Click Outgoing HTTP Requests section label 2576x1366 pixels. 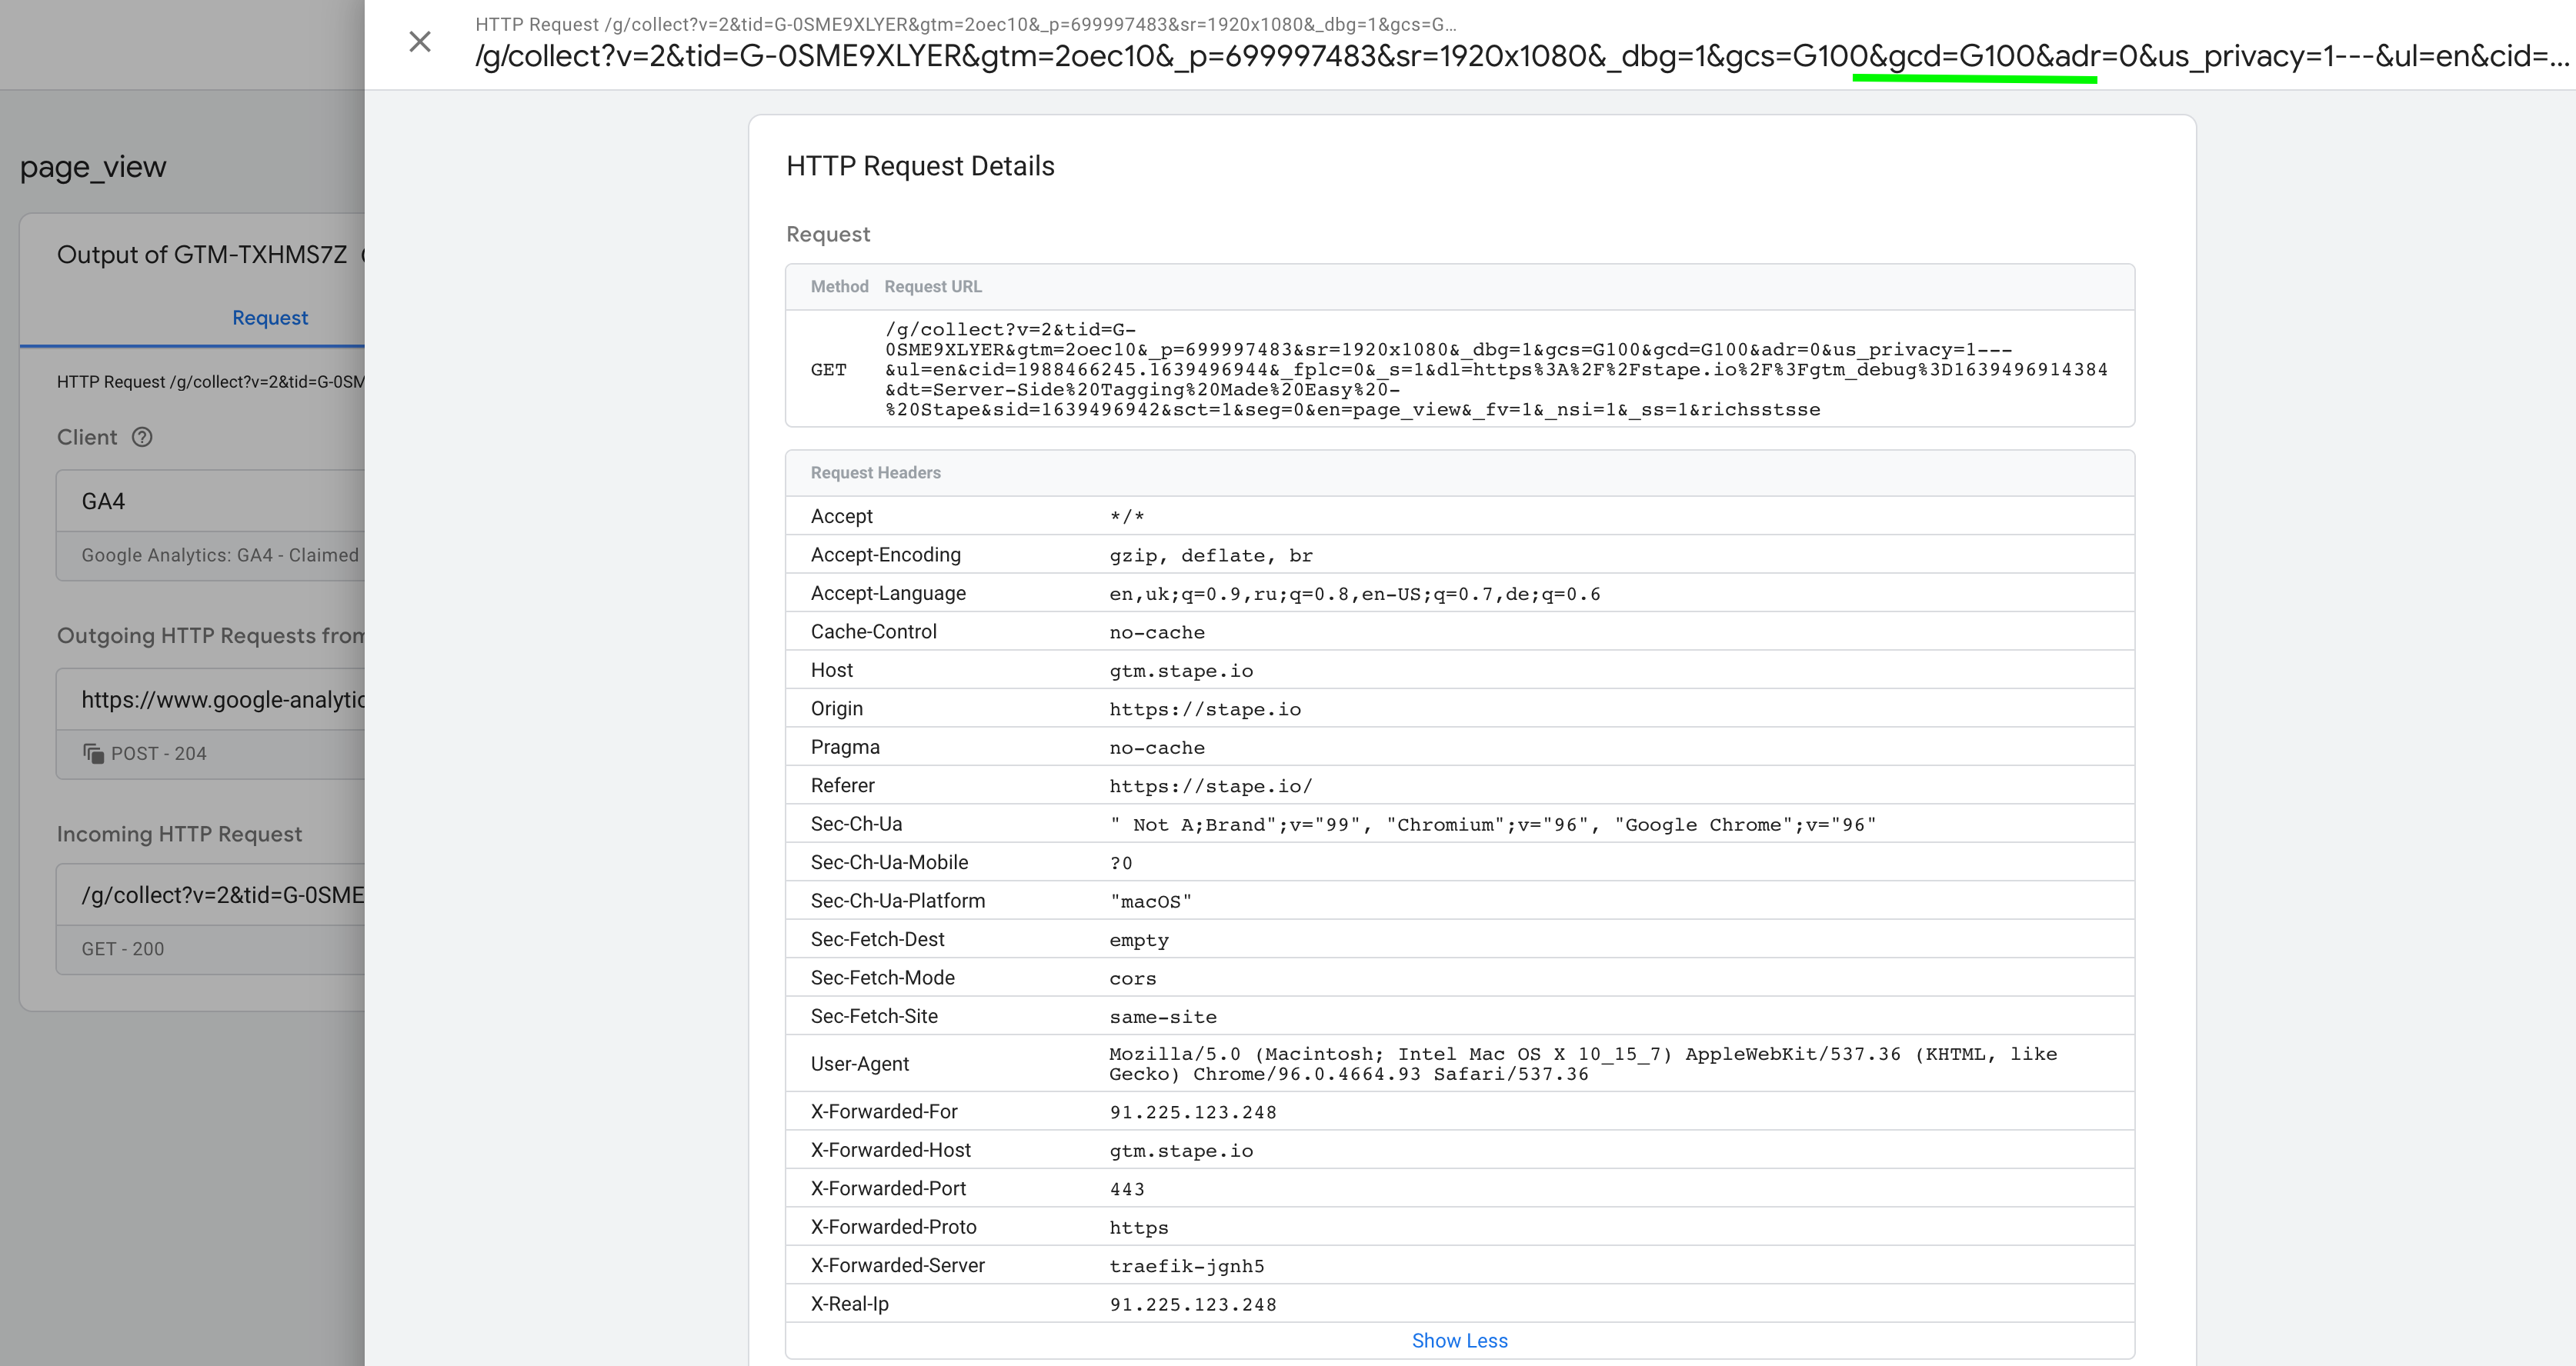[211, 636]
